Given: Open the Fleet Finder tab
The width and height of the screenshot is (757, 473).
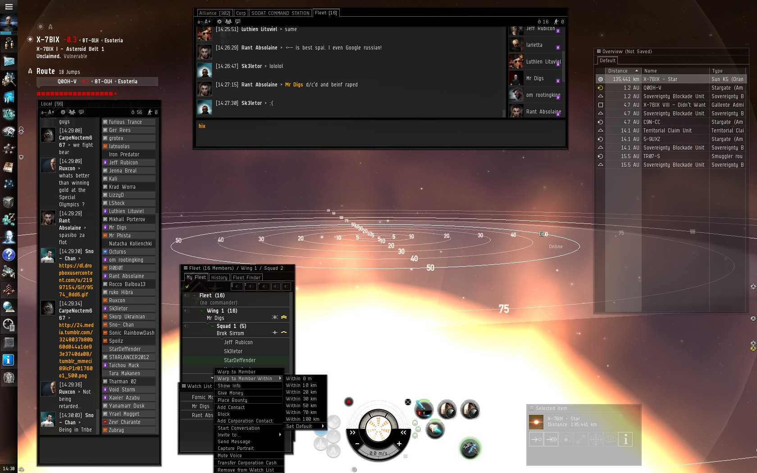Looking at the screenshot, I should point(246,277).
